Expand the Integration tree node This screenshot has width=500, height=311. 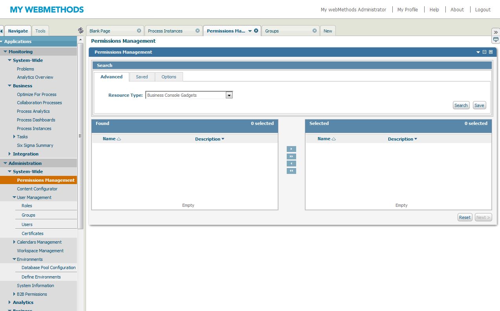[10, 154]
